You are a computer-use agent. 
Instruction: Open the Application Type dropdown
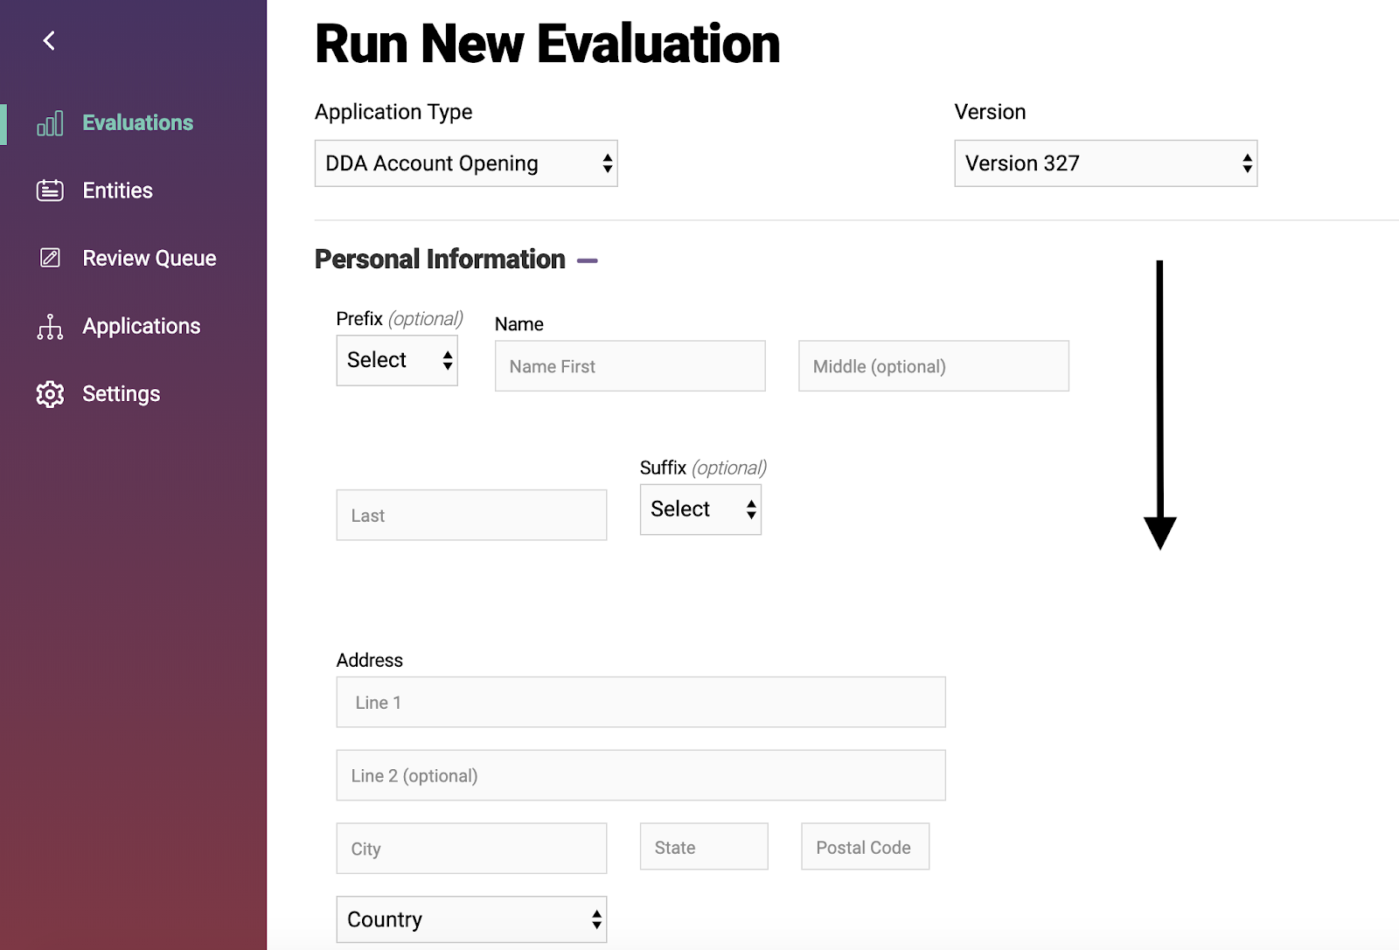pos(466,163)
